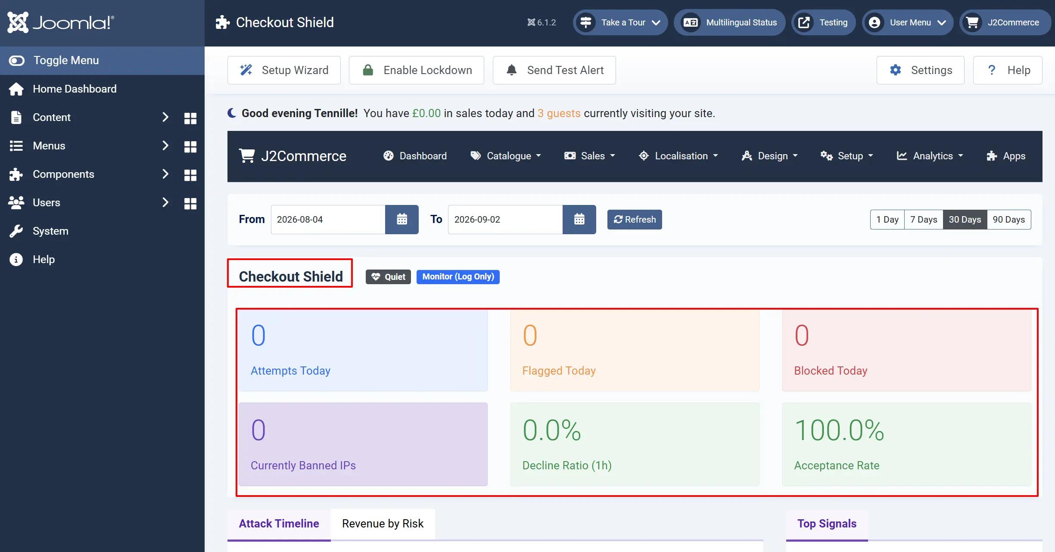Click the Refresh button

[x=635, y=220]
